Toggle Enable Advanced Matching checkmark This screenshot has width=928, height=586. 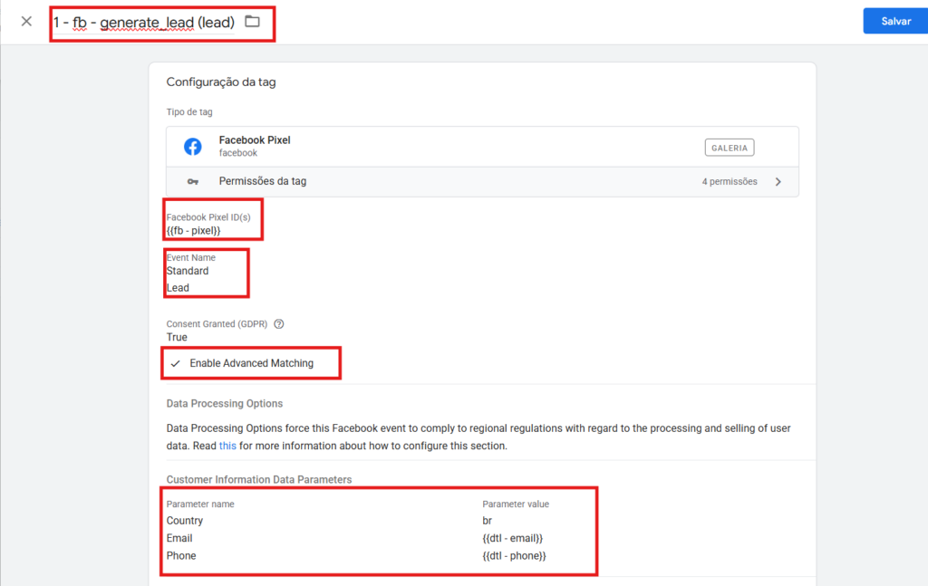pyautogui.click(x=175, y=364)
